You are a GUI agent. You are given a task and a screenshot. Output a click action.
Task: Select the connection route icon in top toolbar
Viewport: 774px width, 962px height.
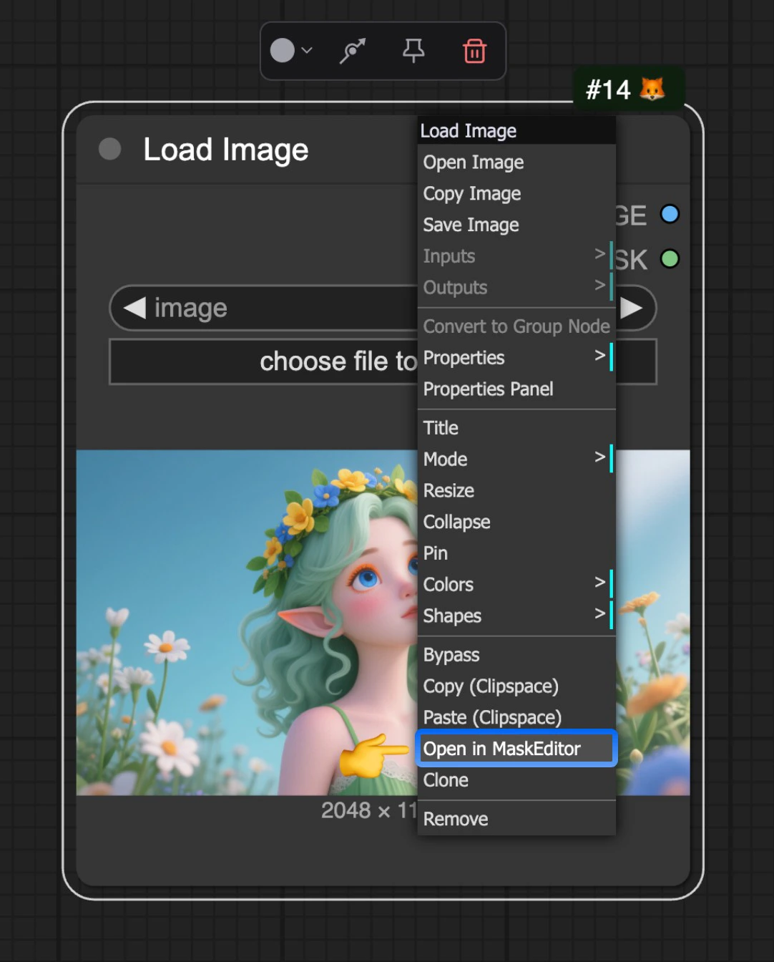click(351, 50)
